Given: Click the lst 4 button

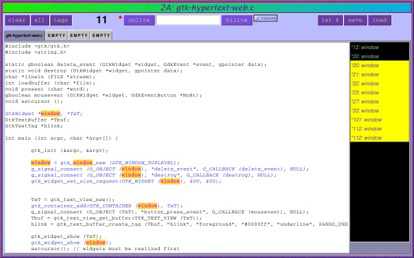Looking at the screenshot, I should point(330,20).
